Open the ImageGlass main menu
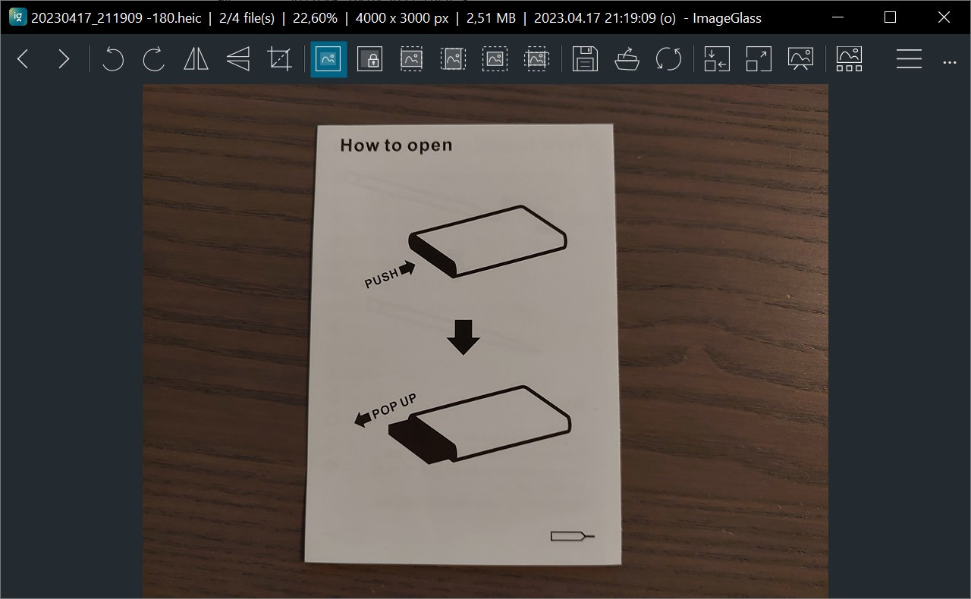This screenshot has height=599, width=971. 909,59
